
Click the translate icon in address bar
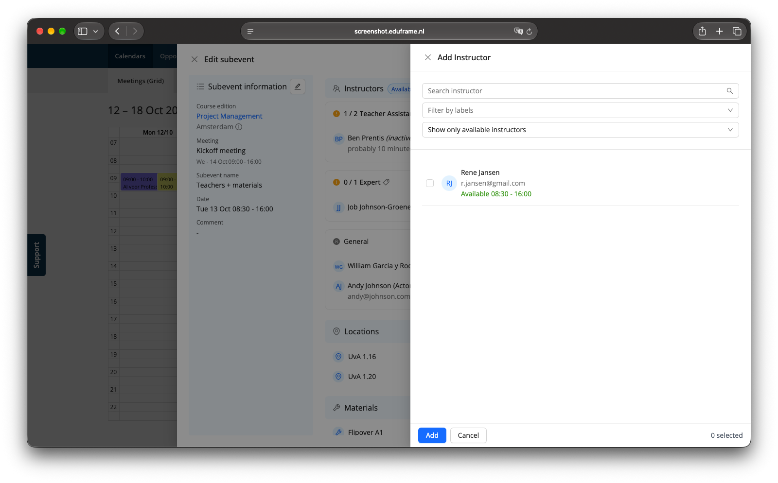(518, 31)
